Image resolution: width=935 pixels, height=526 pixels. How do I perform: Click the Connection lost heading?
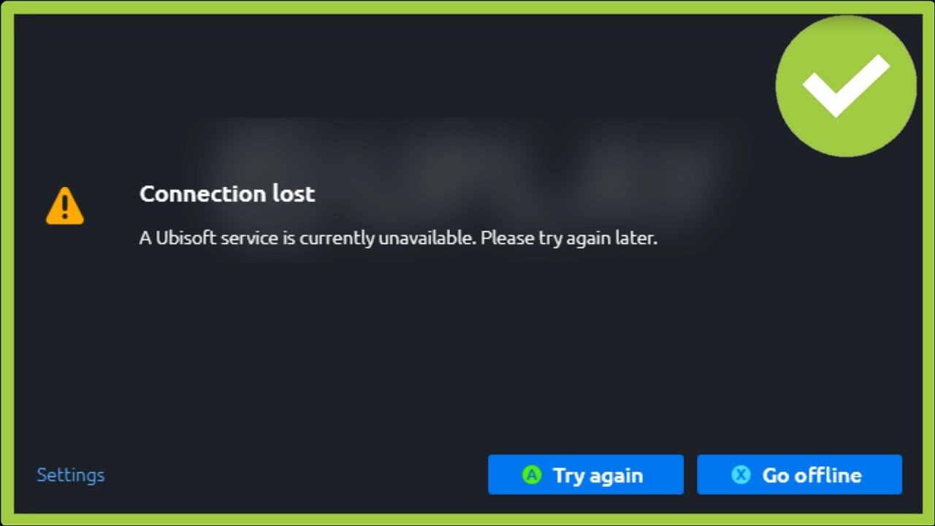tap(227, 194)
